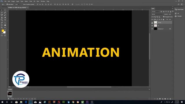Select the Rectangular Marquee tool
The width and height of the screenshot is (185, 104).
(x=5, y=10)
